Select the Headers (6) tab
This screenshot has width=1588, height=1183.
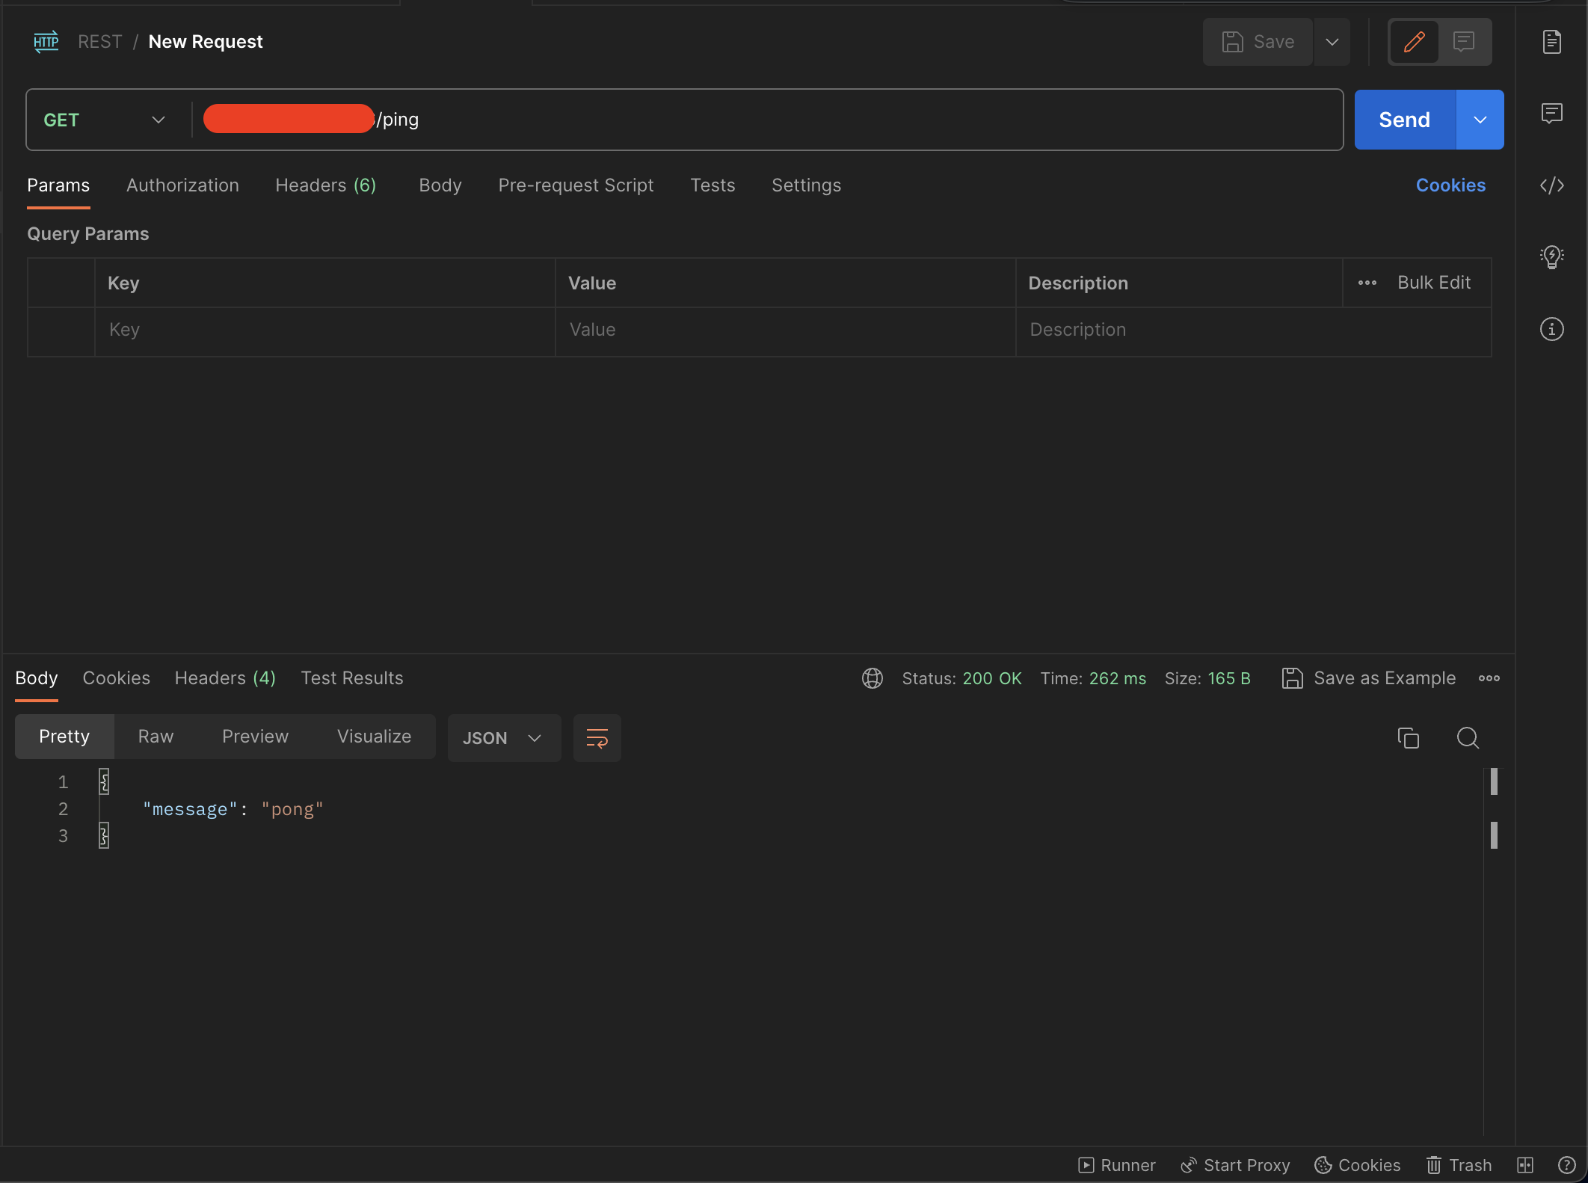click(x=327, y=184)
